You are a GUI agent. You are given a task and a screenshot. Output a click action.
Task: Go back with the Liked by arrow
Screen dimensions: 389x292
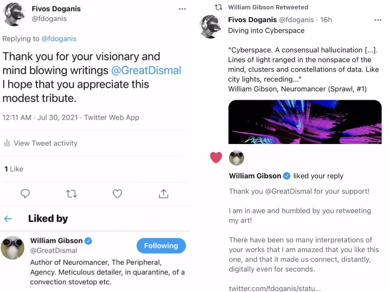(8, 218)
